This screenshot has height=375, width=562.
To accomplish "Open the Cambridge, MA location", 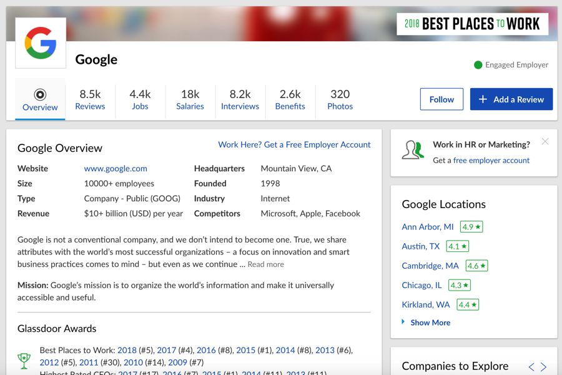I will 430,266.
